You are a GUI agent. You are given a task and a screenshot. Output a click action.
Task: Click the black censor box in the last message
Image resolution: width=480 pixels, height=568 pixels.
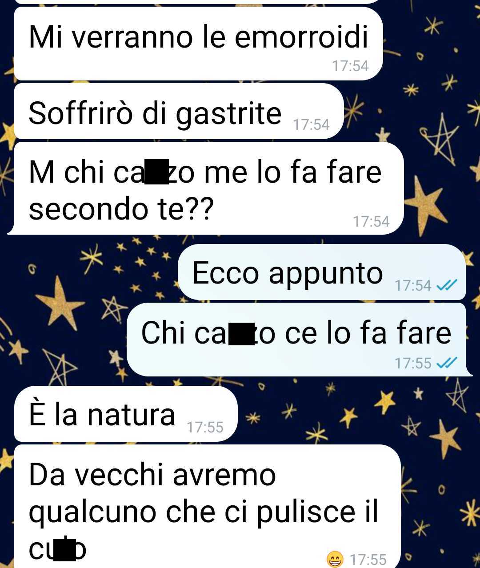pyautogui.click(x=64, y=549)
